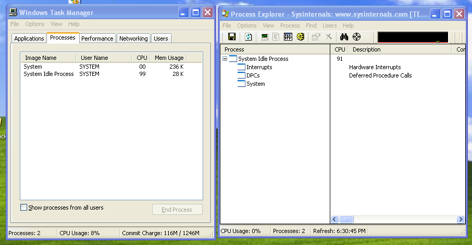This screenshot has width=472, height=245.
Task: Select System tree item in Process Explorer
Action: click(256, 84)
